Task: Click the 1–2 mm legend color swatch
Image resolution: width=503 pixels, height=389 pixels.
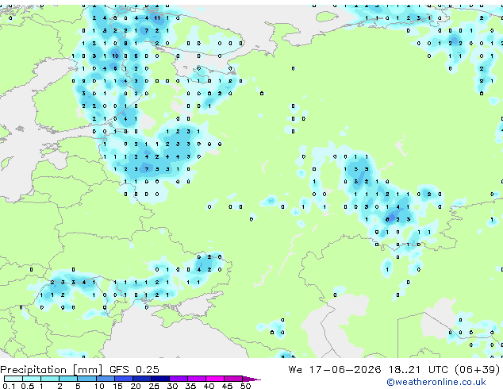Action: (x=50, y=379)
